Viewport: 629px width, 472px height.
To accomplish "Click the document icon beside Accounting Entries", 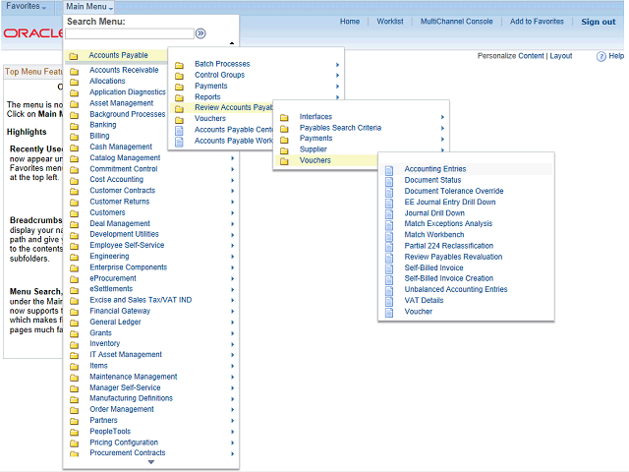I will pos(389,170).
